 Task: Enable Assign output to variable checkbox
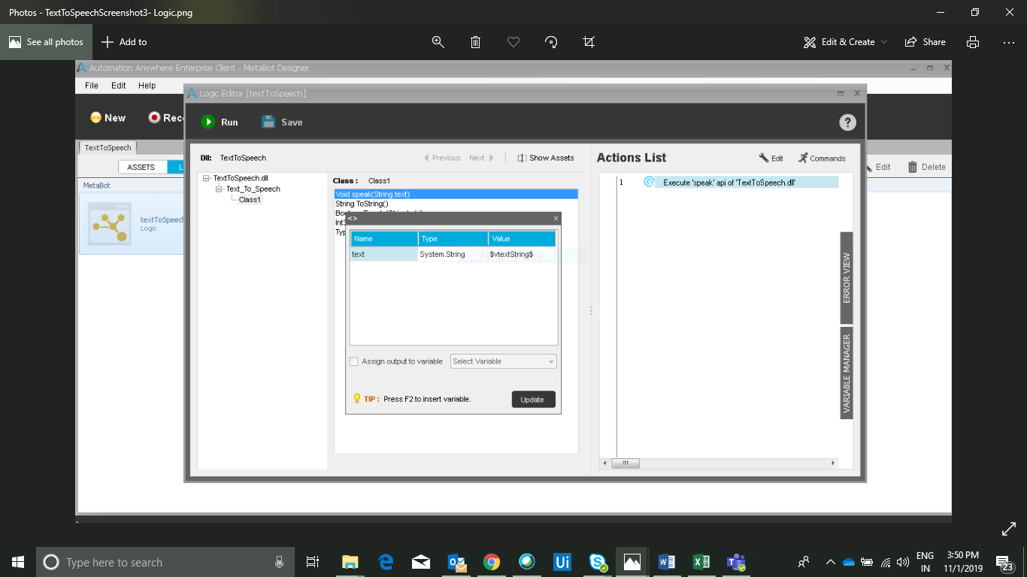(x=354, y=361)
